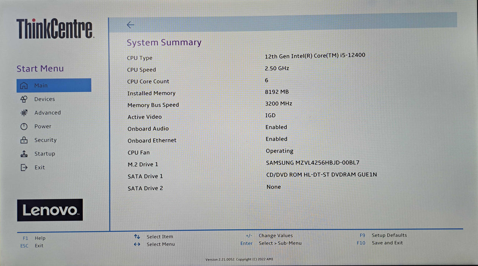Viewport: 478px width, 266px height.
Task: Click the CPU Speed label
Action: pos(141,70)
